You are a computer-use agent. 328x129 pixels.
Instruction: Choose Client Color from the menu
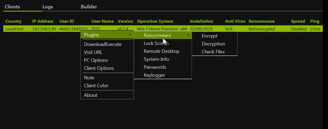click(x=107, y=86)
